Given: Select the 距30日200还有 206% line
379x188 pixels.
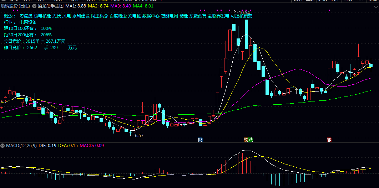Looking at the screenshot, I should 28,35.
